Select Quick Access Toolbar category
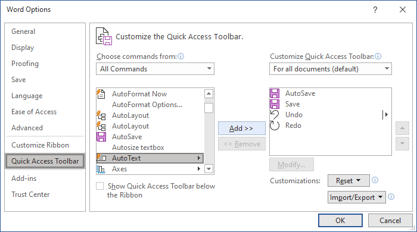 pyautogui.click(x=45, y=161)
